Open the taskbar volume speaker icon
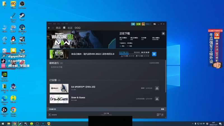 (x=201, y=124)
